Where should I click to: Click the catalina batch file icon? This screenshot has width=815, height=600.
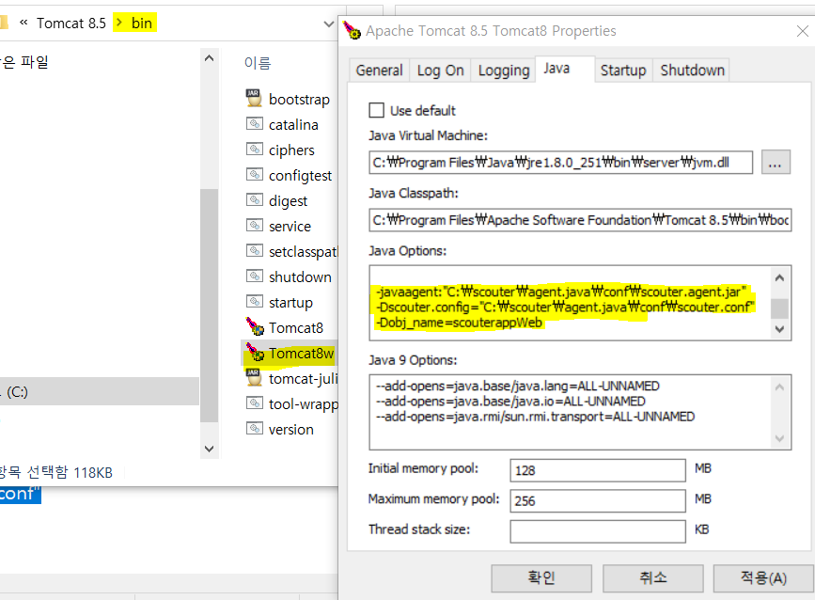(254, 124)
